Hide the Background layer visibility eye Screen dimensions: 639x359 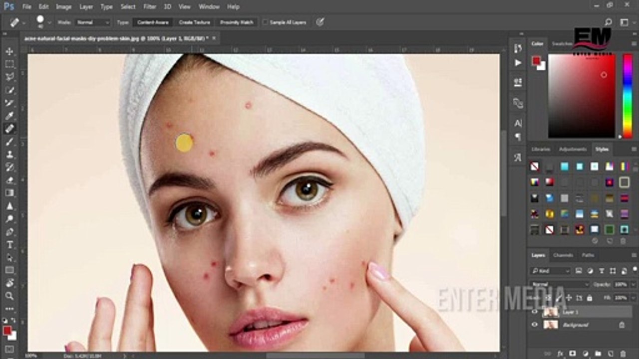tap(535, 325)
